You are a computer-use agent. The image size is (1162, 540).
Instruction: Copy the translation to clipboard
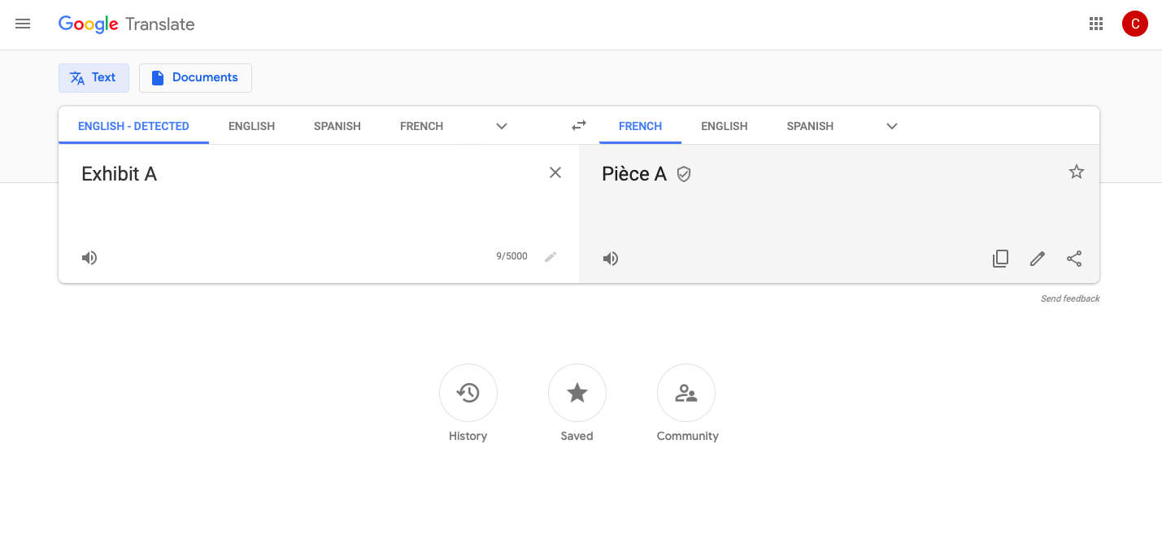click(x=1000, y=259)
